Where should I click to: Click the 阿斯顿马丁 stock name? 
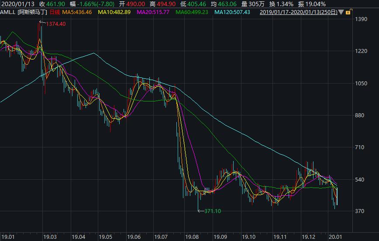pyautogui.click(x=32, y=12)
